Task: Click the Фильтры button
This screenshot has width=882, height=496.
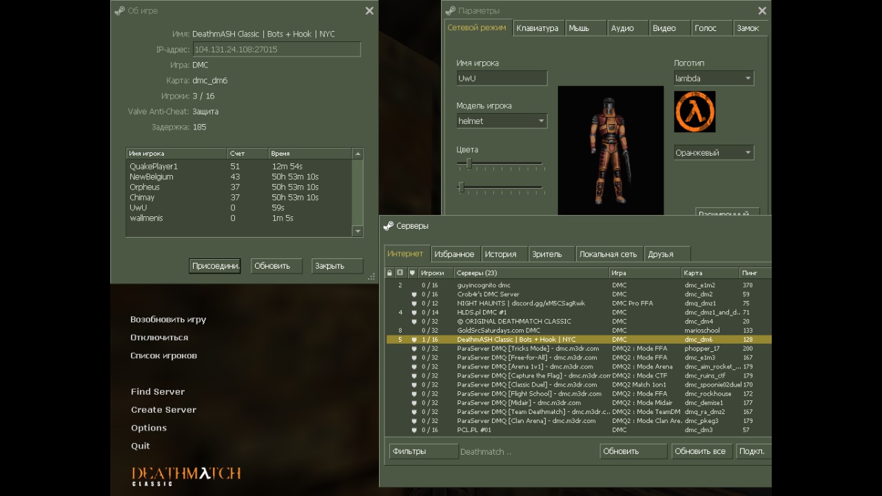Action: pyautogui.click(x=423, y=451)
